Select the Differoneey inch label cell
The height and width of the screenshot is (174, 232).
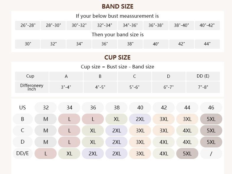click(x=32, y=87)
